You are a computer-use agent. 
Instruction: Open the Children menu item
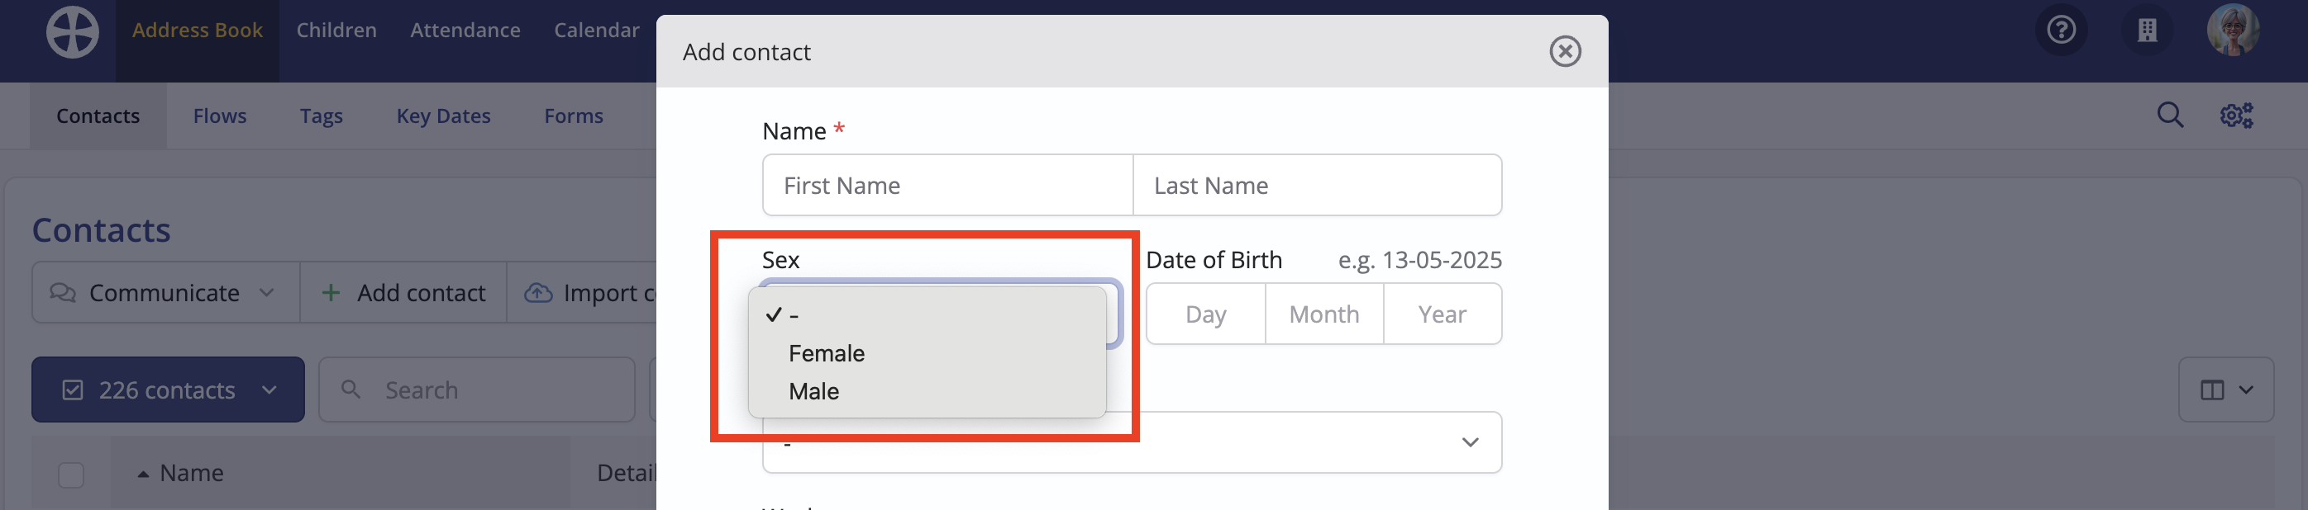pos(336,31)
